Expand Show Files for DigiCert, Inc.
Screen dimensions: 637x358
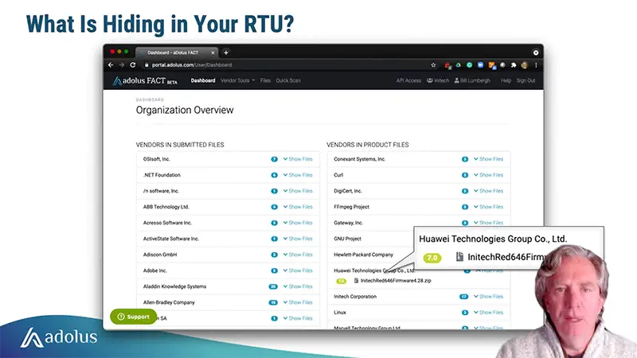pos(488,191)
